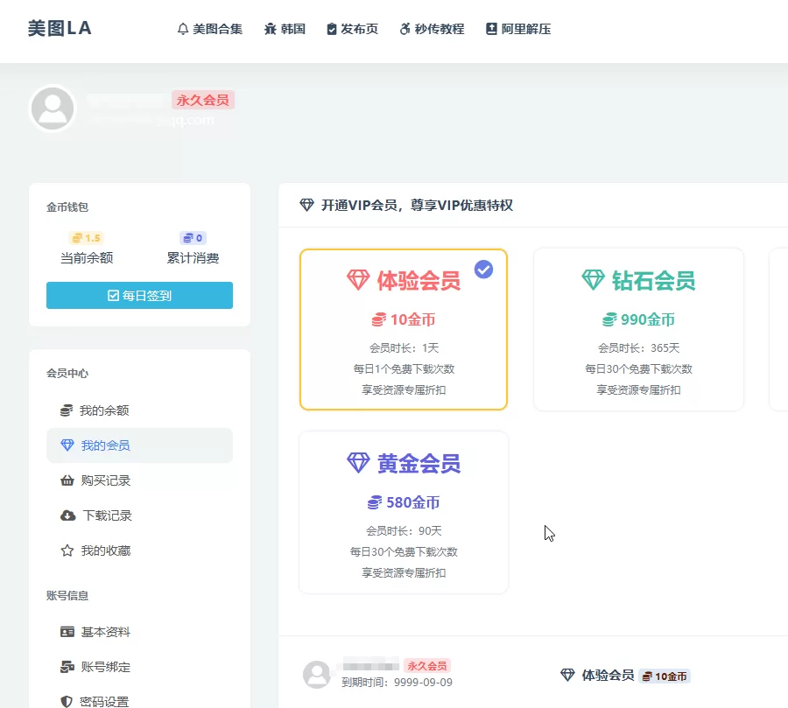The height and width of the screenshot is (708, 788).
Task: Open 下载记录 in the sidebar
Action: [140, 515]
